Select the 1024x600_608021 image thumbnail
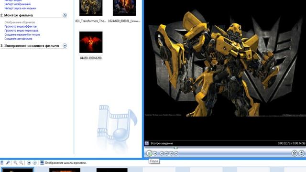 (124, 8)
